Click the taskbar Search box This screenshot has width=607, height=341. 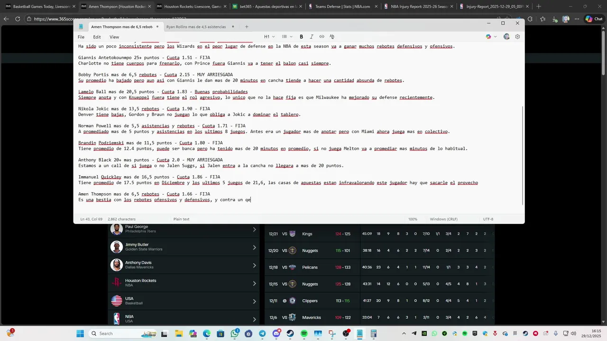[x=122, y=333]
